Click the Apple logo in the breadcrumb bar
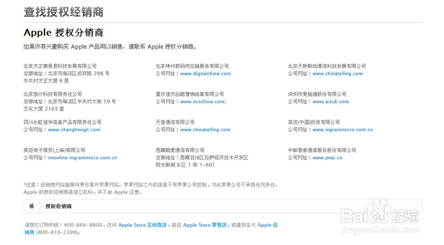Viewport: 444px width, 245px height. [32, 206]
